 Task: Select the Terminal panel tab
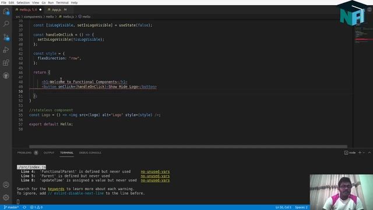(66, 153)
